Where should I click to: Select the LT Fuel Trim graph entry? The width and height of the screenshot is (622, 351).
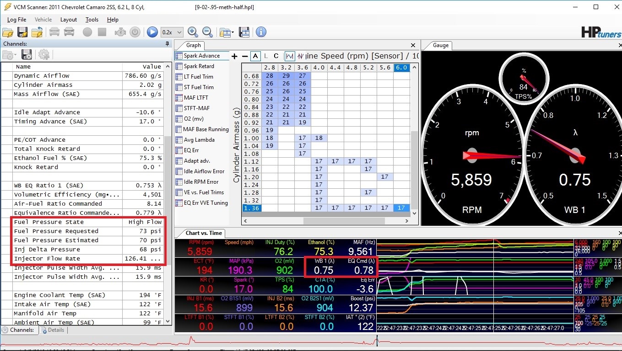click(199, 77)
